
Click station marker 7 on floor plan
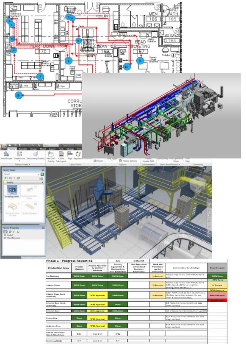[40, 77]
